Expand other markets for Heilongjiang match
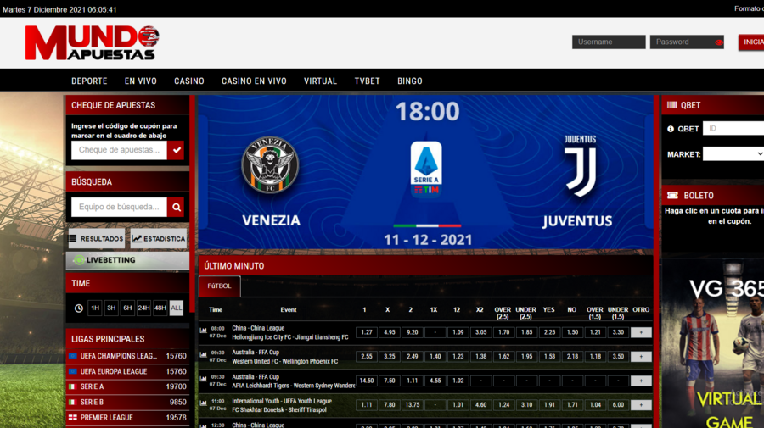The image size is (764, 428). [x=641, y=333]
